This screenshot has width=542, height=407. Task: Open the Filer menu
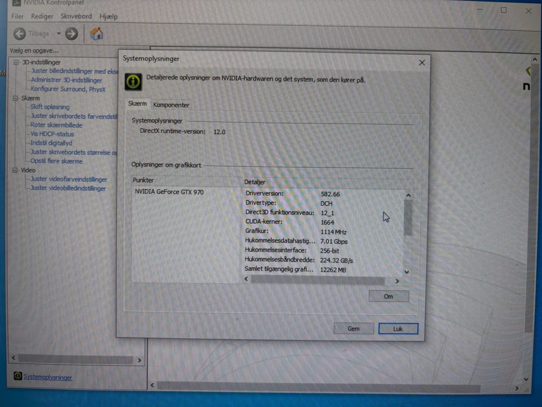point(17,16)
